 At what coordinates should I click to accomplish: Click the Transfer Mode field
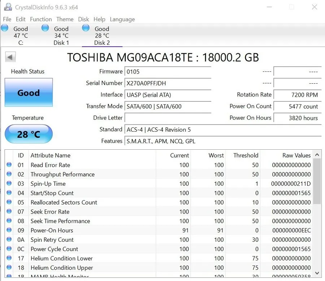pyautogui.click(x=168, y=106)
